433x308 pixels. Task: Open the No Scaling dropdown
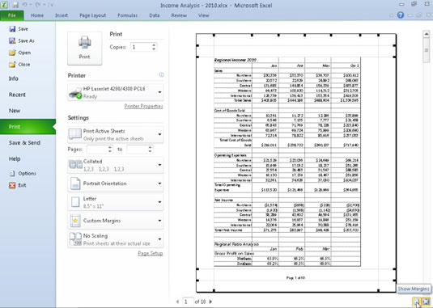(116, 239)
